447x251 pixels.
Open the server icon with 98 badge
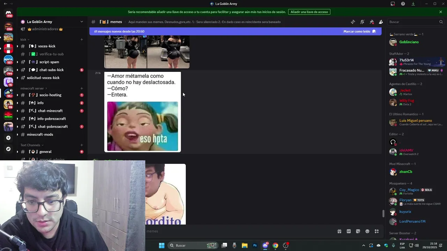click(x=8, y=104)
